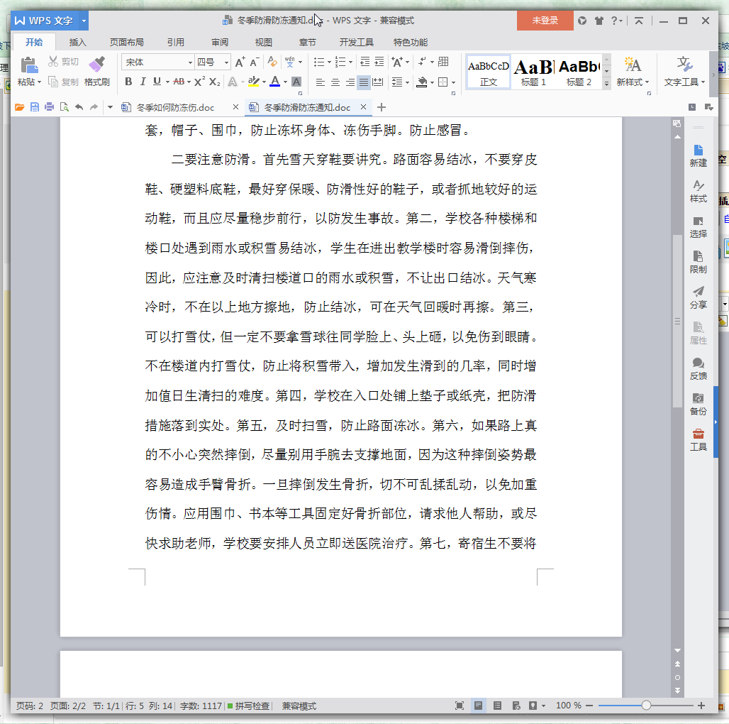Open 工具 toolbox in the right sidebar
729x724 pixels.
coord(699,439)
